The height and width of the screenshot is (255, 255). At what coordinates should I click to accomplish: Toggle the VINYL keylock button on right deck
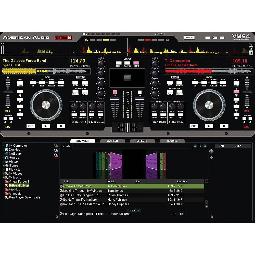[179, 82]
